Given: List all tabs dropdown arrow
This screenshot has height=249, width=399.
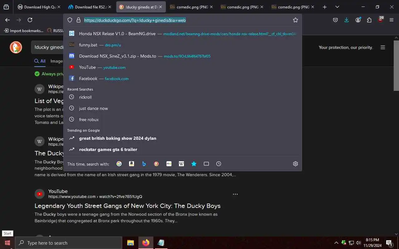Looking at the screenshot, I should (x=337, y=7).
